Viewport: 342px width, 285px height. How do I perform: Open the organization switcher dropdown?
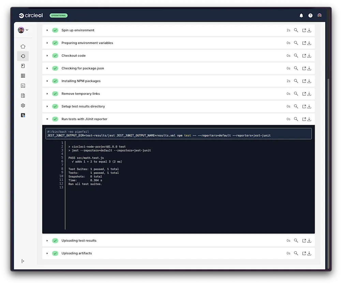click(24, 30)
